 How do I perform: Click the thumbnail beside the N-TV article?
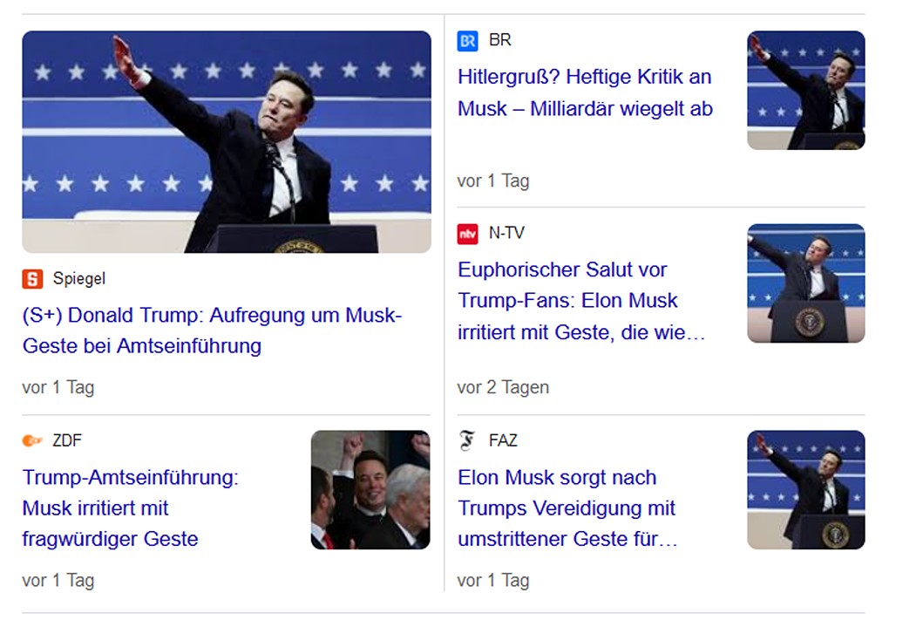tap(805, 283)
